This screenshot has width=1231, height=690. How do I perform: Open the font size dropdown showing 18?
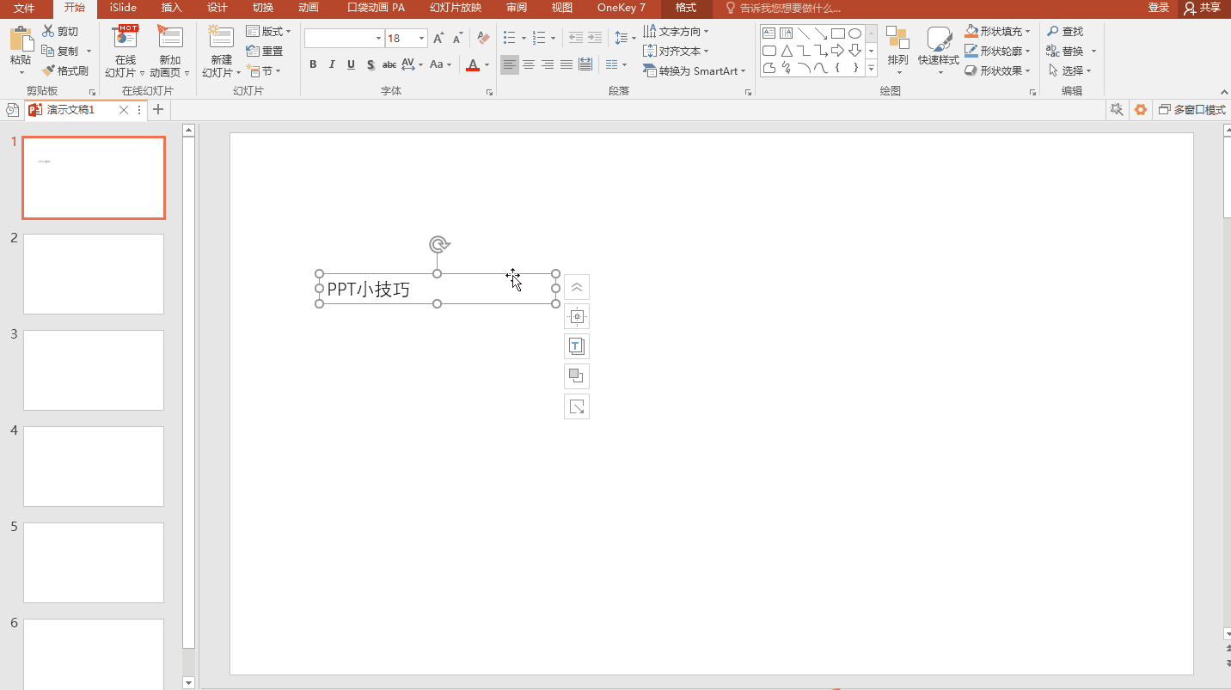(x=422, y=38)
